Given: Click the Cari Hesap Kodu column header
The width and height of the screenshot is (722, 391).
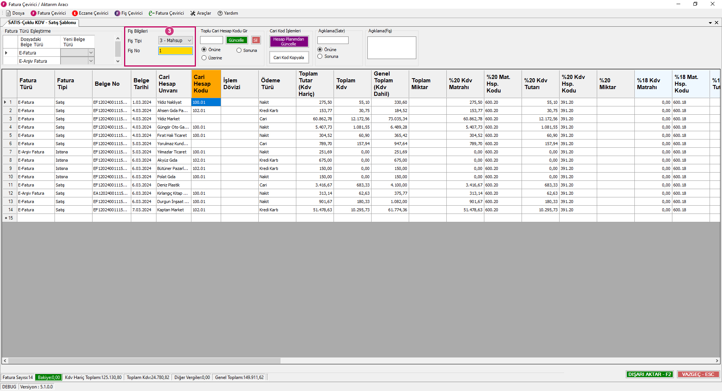Looking at the screenshot, I should (x=206, y=83).
